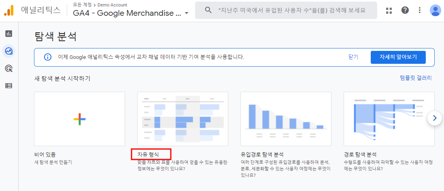
Task: Open the 템플릿 갤러리 link
Action: [x=416, y=78]
